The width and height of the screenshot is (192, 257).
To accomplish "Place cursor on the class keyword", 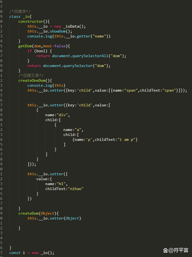I will pyautogui.click(x=15, y=16).
